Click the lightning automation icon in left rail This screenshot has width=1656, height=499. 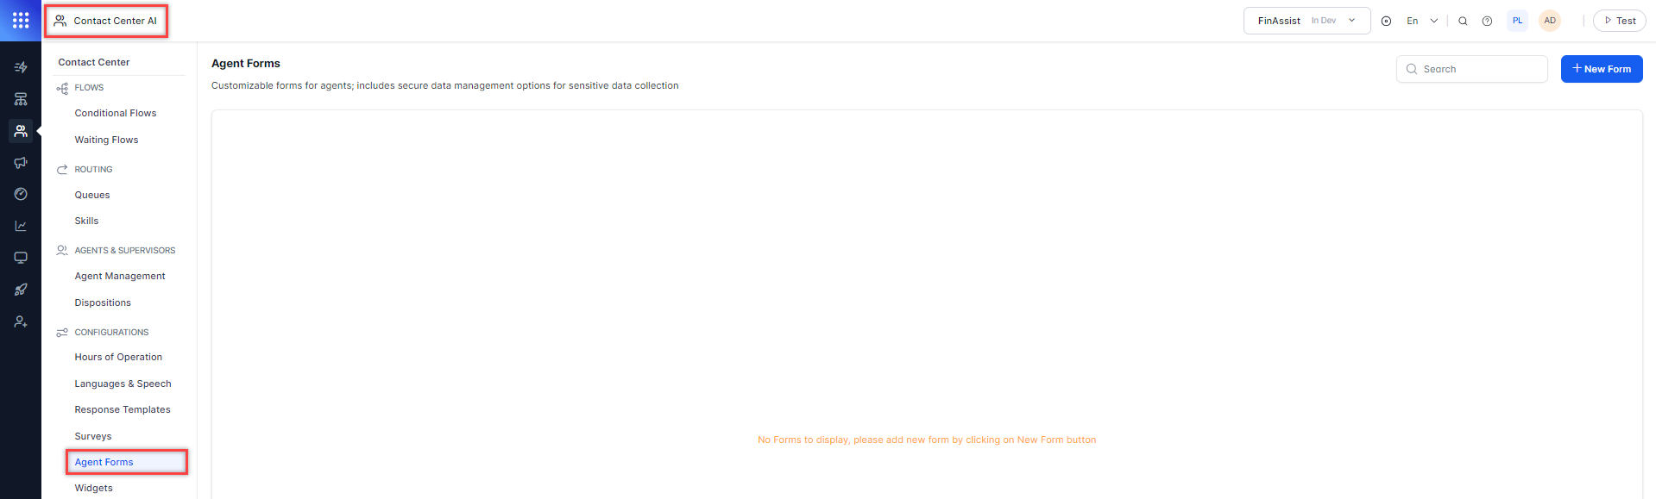pos(21,67)
